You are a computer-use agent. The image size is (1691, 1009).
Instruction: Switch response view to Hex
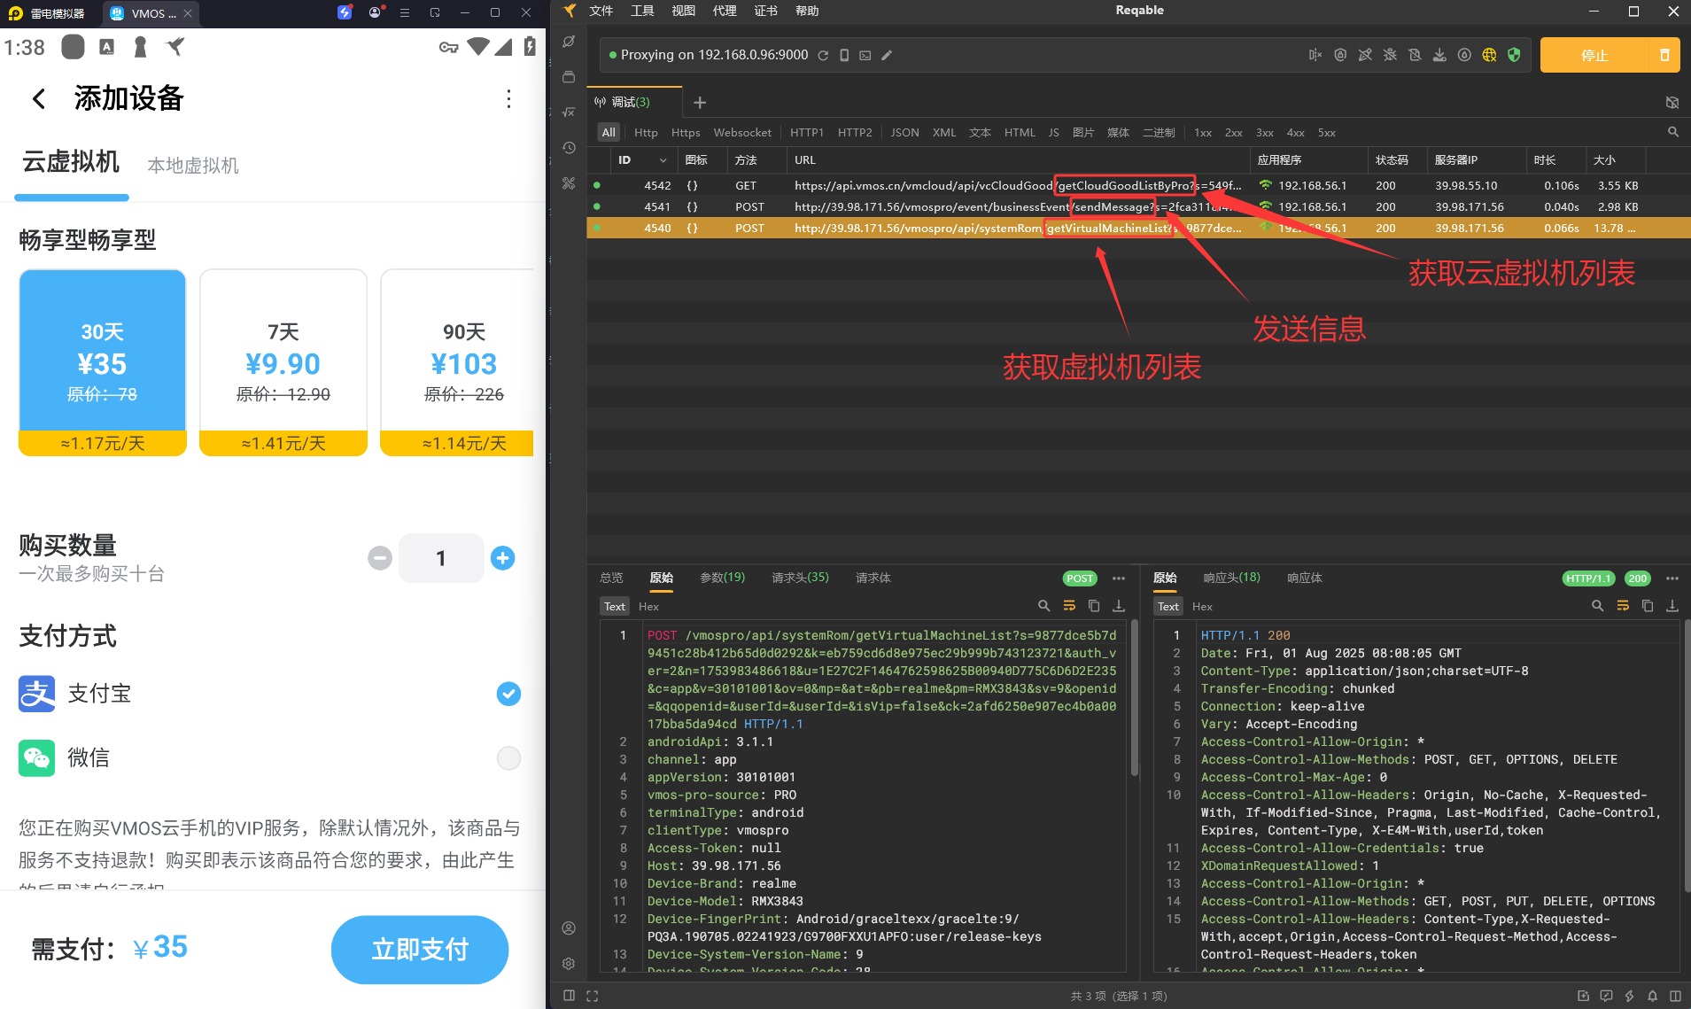pos(1202,606)
